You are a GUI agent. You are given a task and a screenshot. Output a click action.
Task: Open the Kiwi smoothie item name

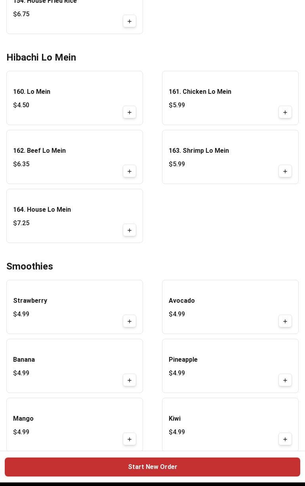(175, 419)
